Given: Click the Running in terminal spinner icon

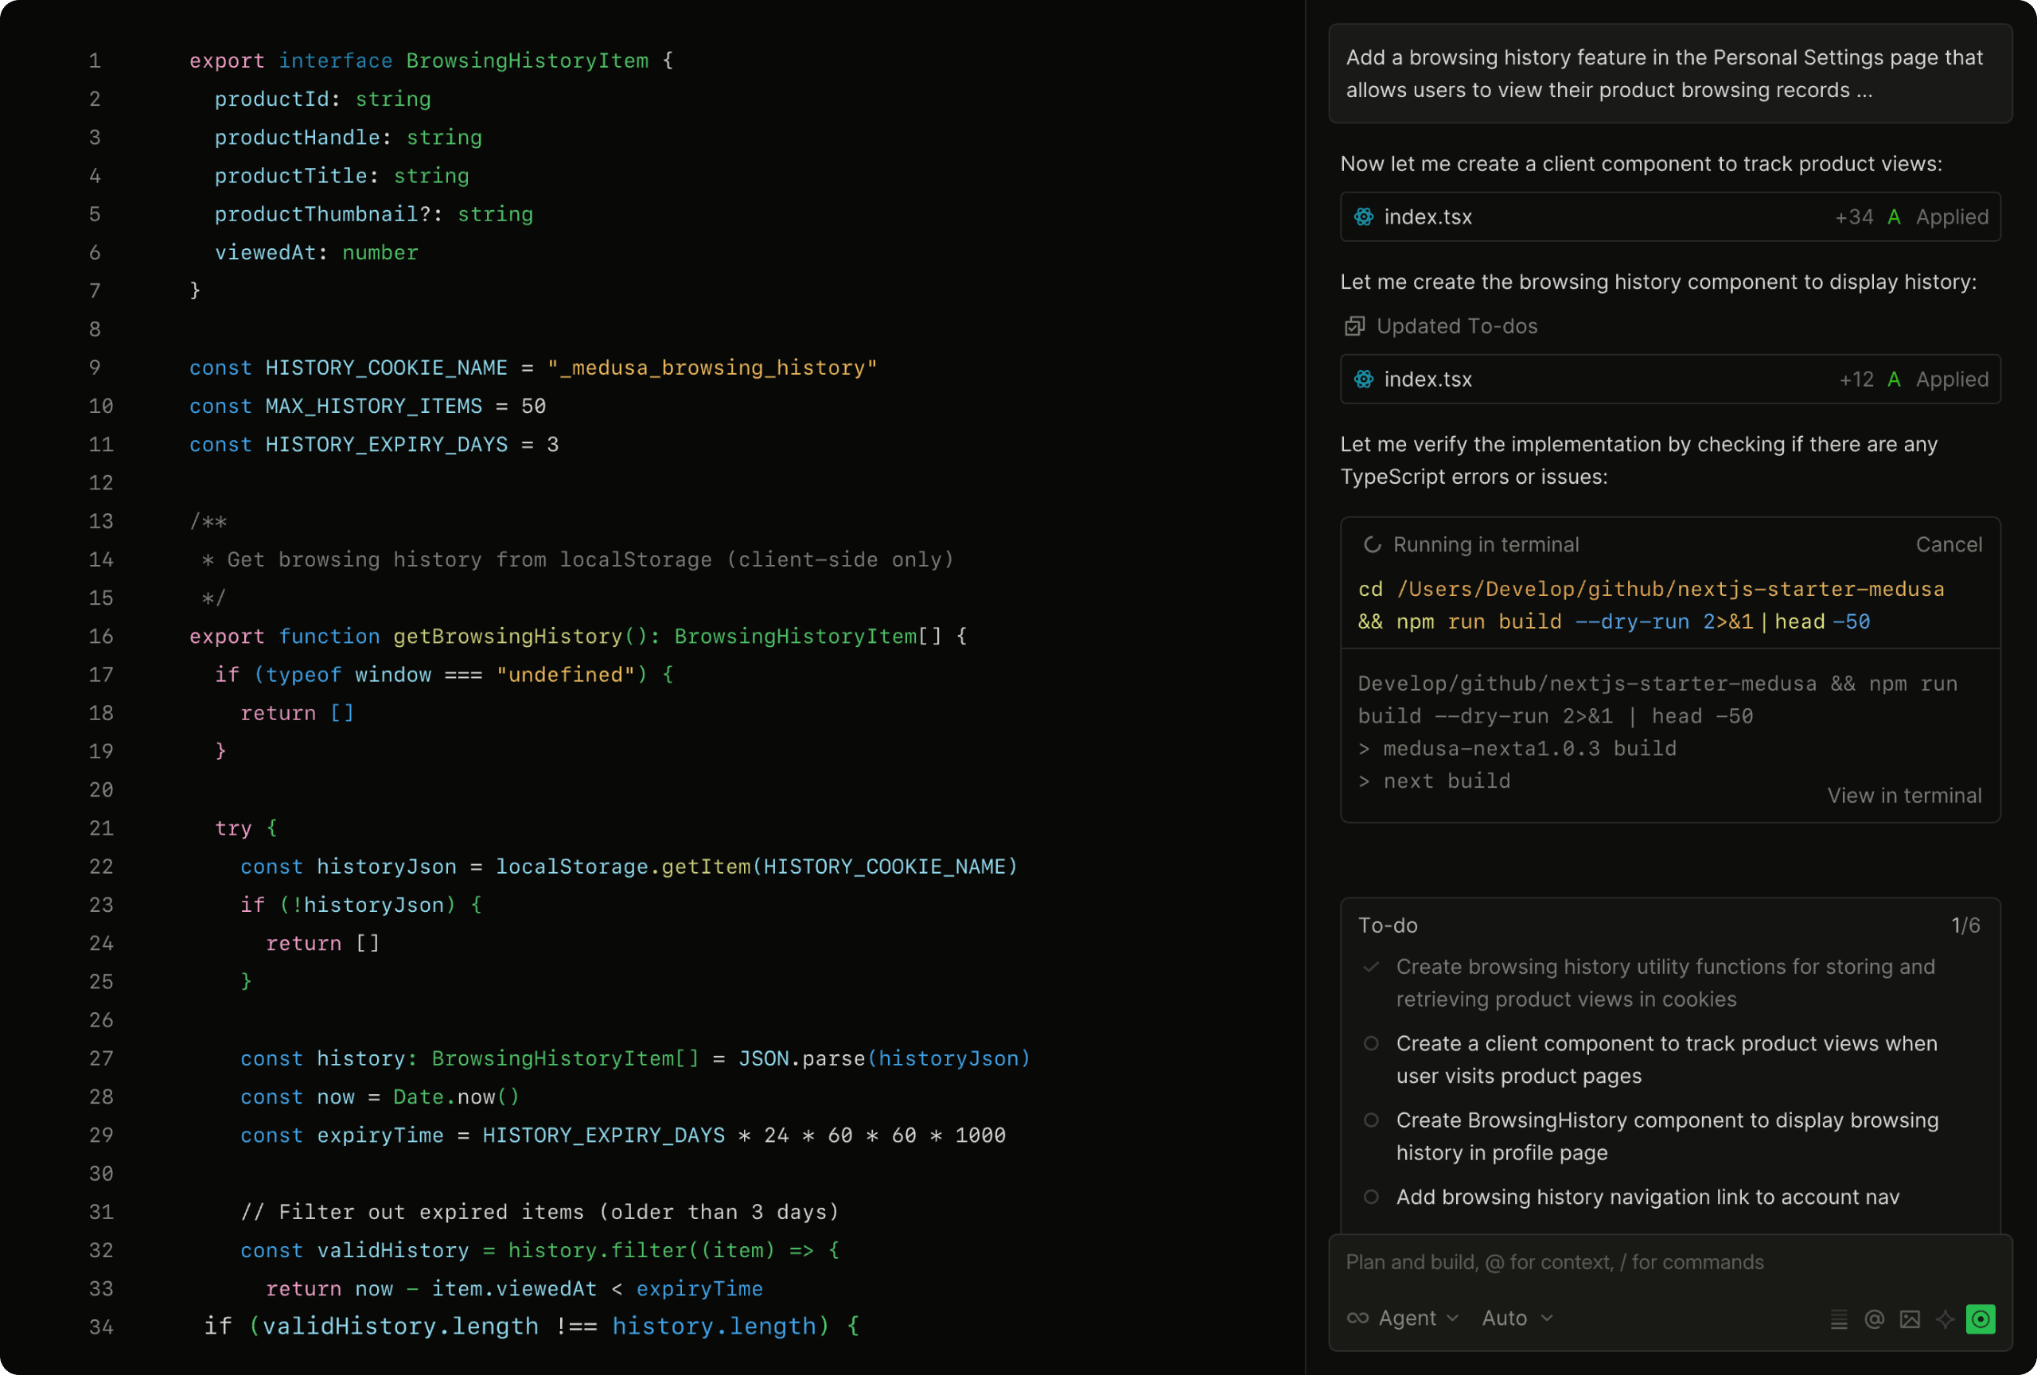Looking at the screenshot, I should tap(1372, 544).
